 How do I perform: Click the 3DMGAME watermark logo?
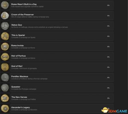114,110
